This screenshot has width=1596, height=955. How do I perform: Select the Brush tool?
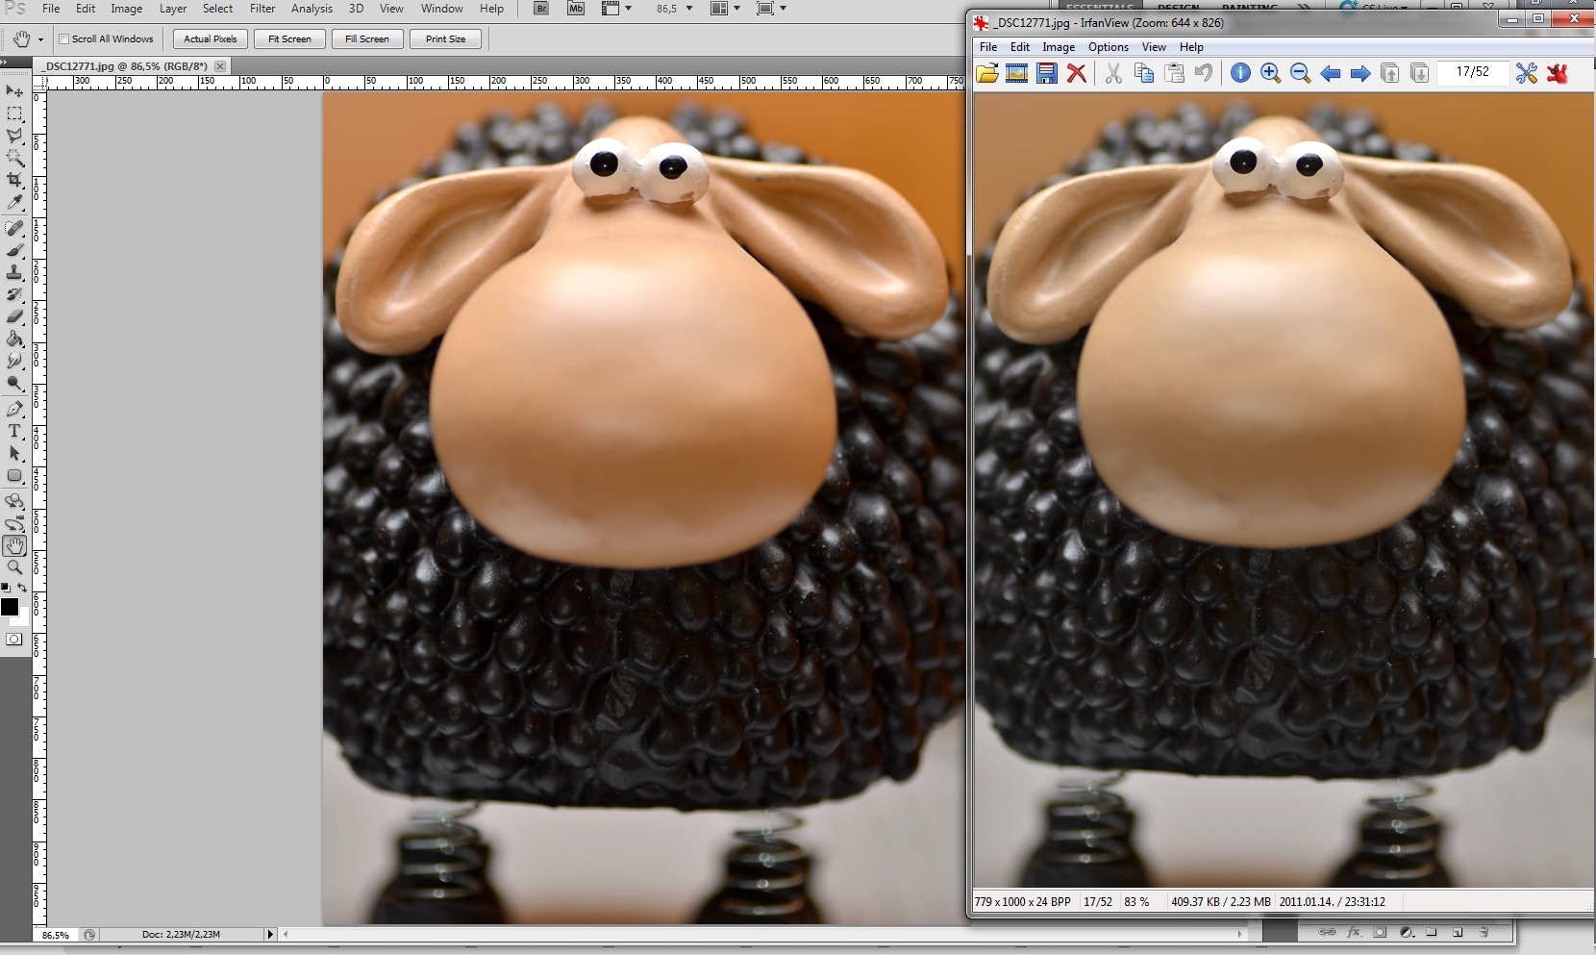14,250
